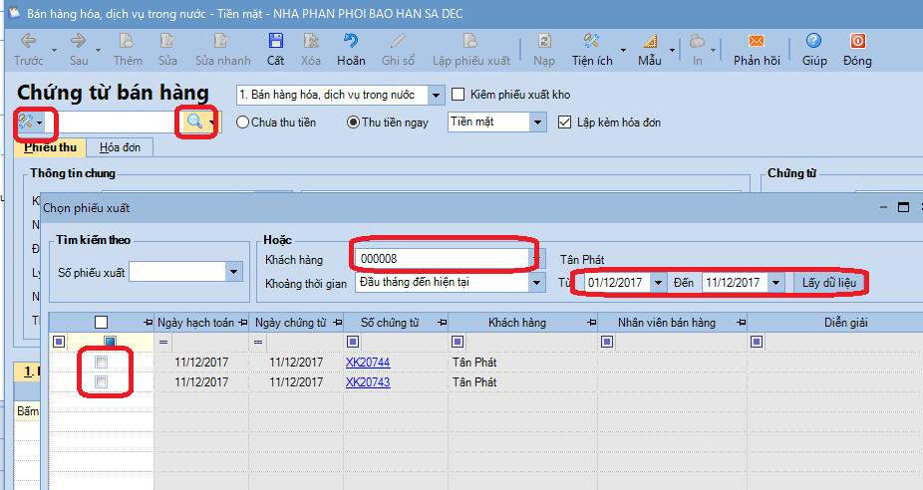The image size is (923, 490).
Task: Sort by Nhân viên bán hàng column header
Action: tap(667, 323)
